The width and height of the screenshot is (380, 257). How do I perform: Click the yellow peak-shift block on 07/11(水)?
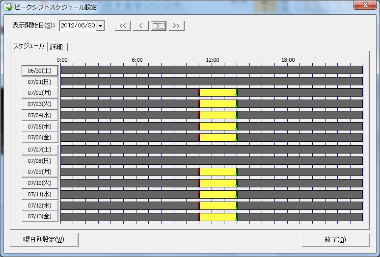tap(218, 194)
